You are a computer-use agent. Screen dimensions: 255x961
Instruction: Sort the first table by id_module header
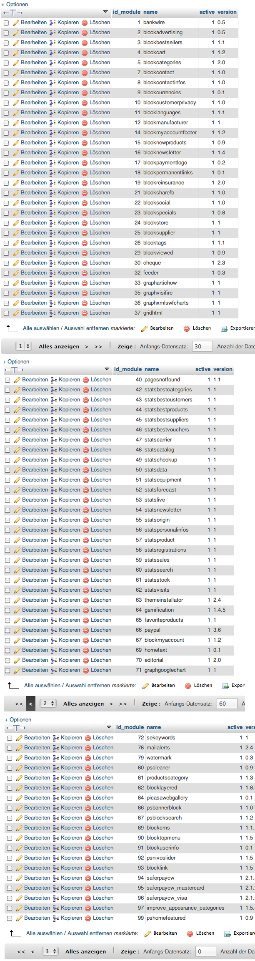click(127, 12)
